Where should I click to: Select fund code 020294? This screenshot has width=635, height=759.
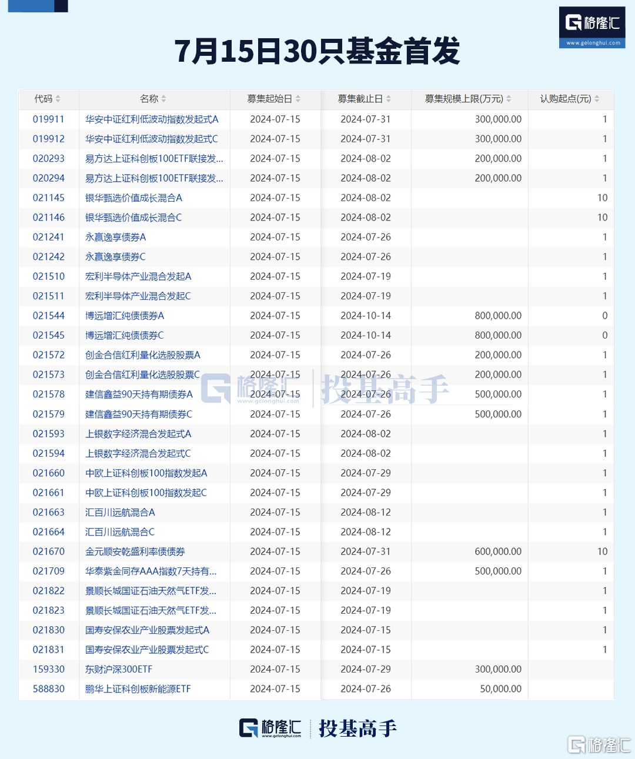[x=49, y=178]
